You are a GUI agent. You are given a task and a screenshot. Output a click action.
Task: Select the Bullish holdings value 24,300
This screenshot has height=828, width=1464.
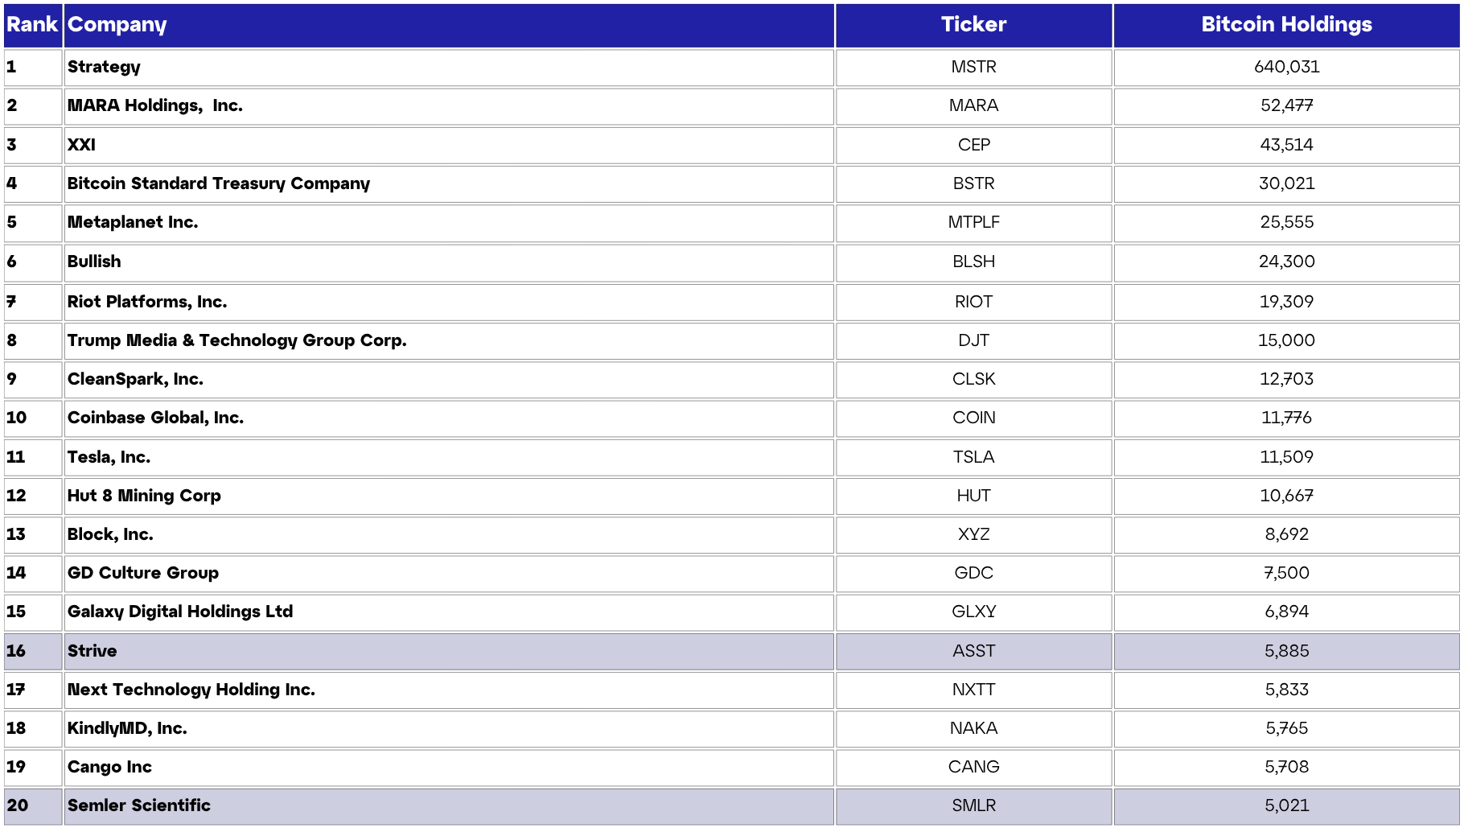(1286, 262)
